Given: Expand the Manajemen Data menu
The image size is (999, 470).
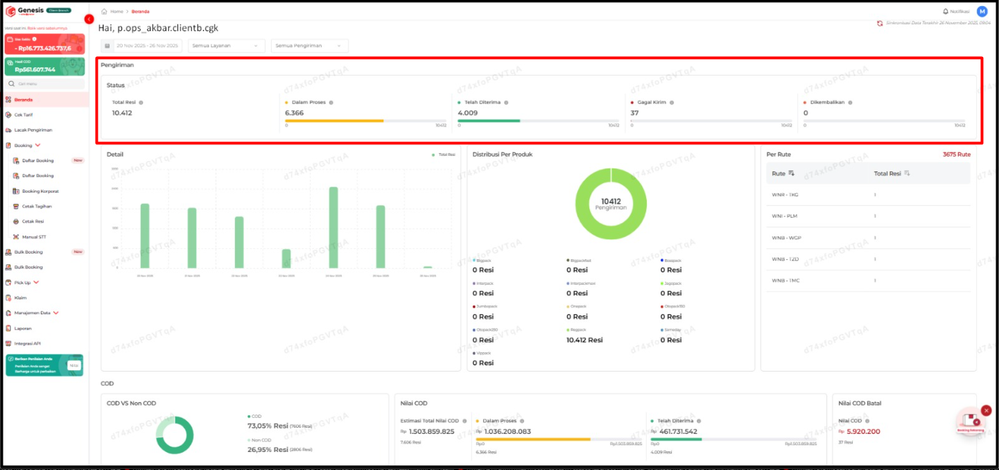Looking at the screenshot, I should click(55, 313).
